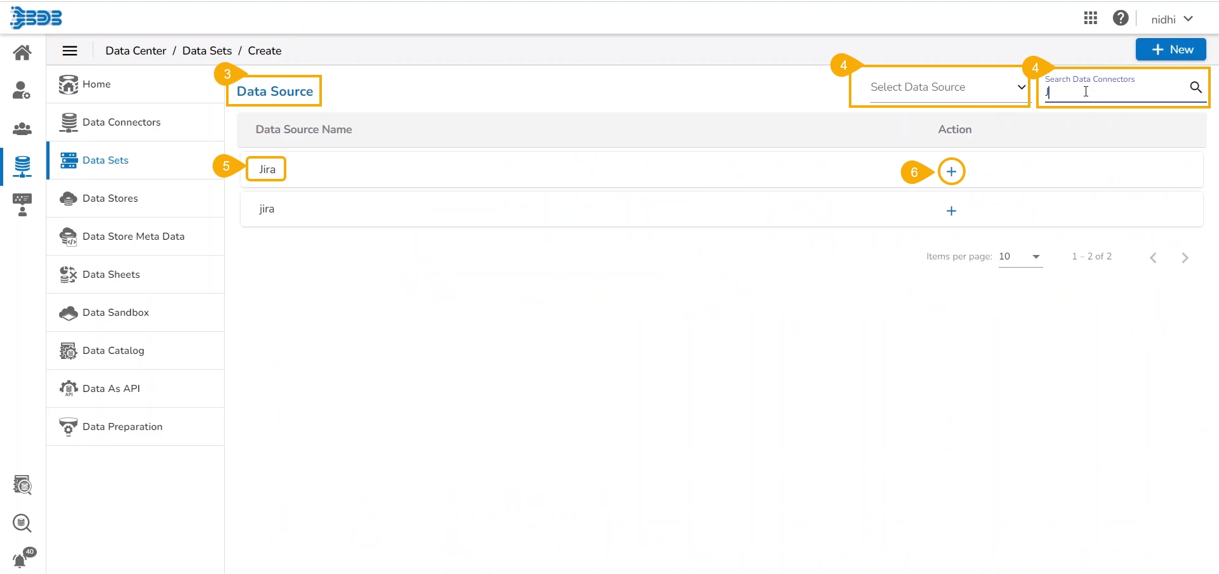Open notifications bell with 40 badge

pyautogui.click(x=24, y=558)
